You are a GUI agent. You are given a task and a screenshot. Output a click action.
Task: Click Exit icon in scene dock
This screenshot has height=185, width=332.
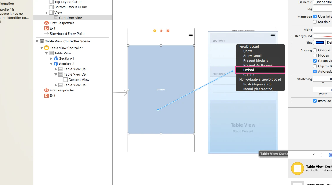pyautogui.click(x=168, y=31)
